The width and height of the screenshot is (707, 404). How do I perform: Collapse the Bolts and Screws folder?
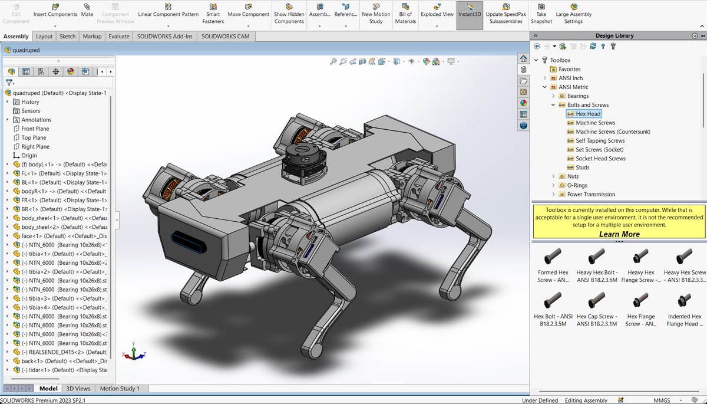click(x=553, y=105)
